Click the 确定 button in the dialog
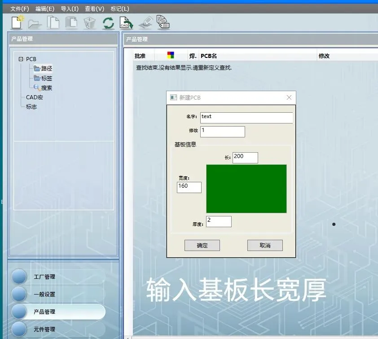This screenshot has width=378, height=339. tap(202, 246)
